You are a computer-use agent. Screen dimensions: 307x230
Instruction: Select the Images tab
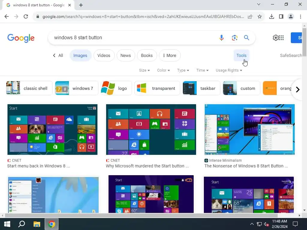(80, 55)
